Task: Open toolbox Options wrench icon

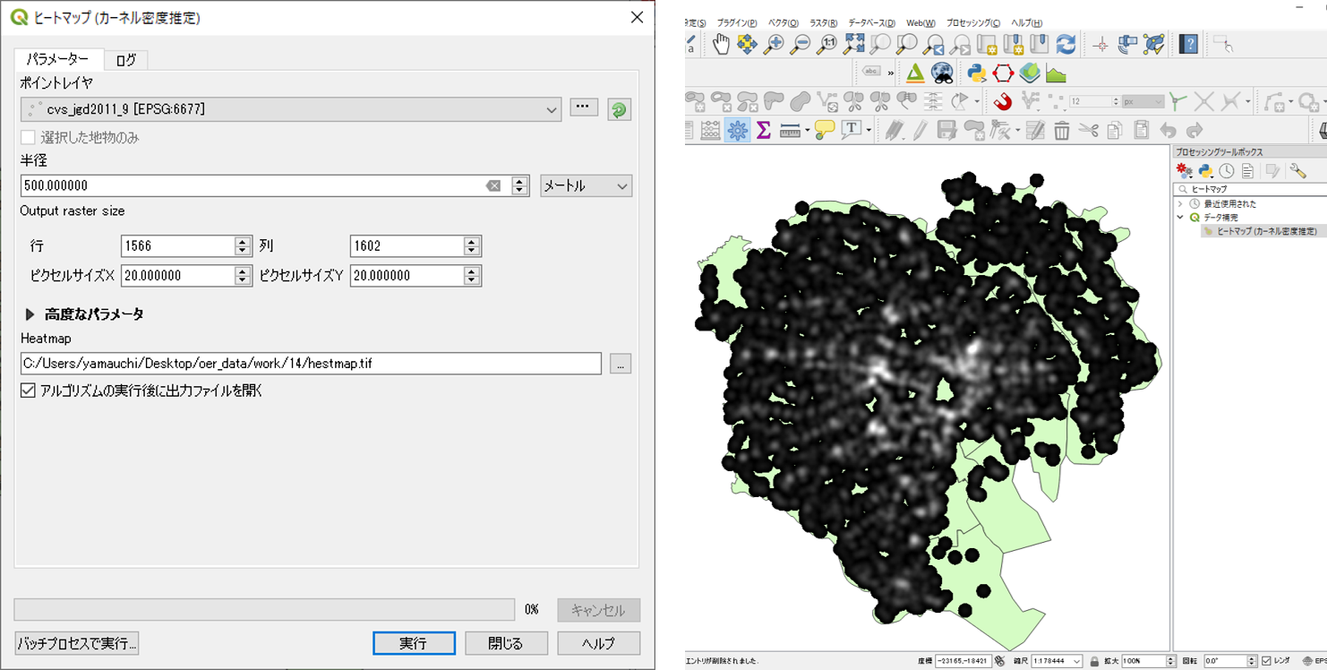Action: [1298, 171]
